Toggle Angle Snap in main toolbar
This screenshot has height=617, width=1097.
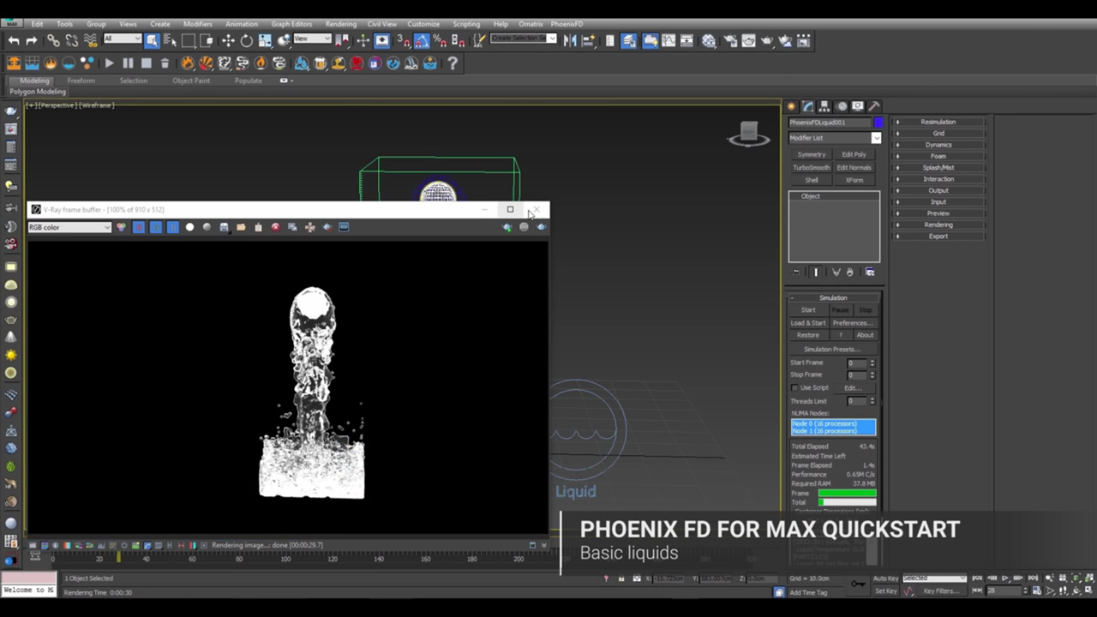(422, 40)
